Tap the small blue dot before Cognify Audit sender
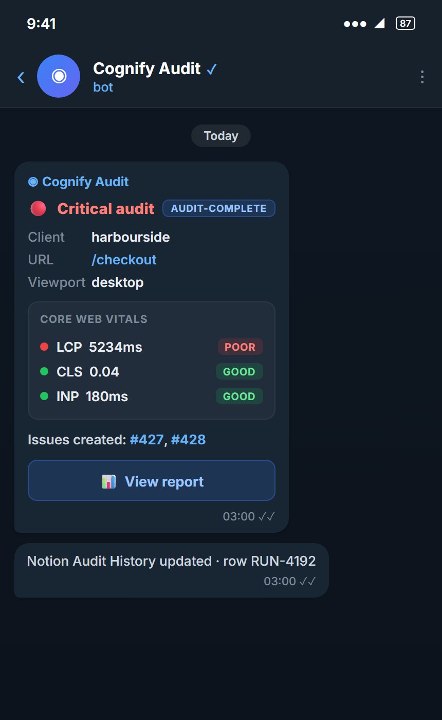The width and height of the screenshot is (442, 720). point(33,182)
